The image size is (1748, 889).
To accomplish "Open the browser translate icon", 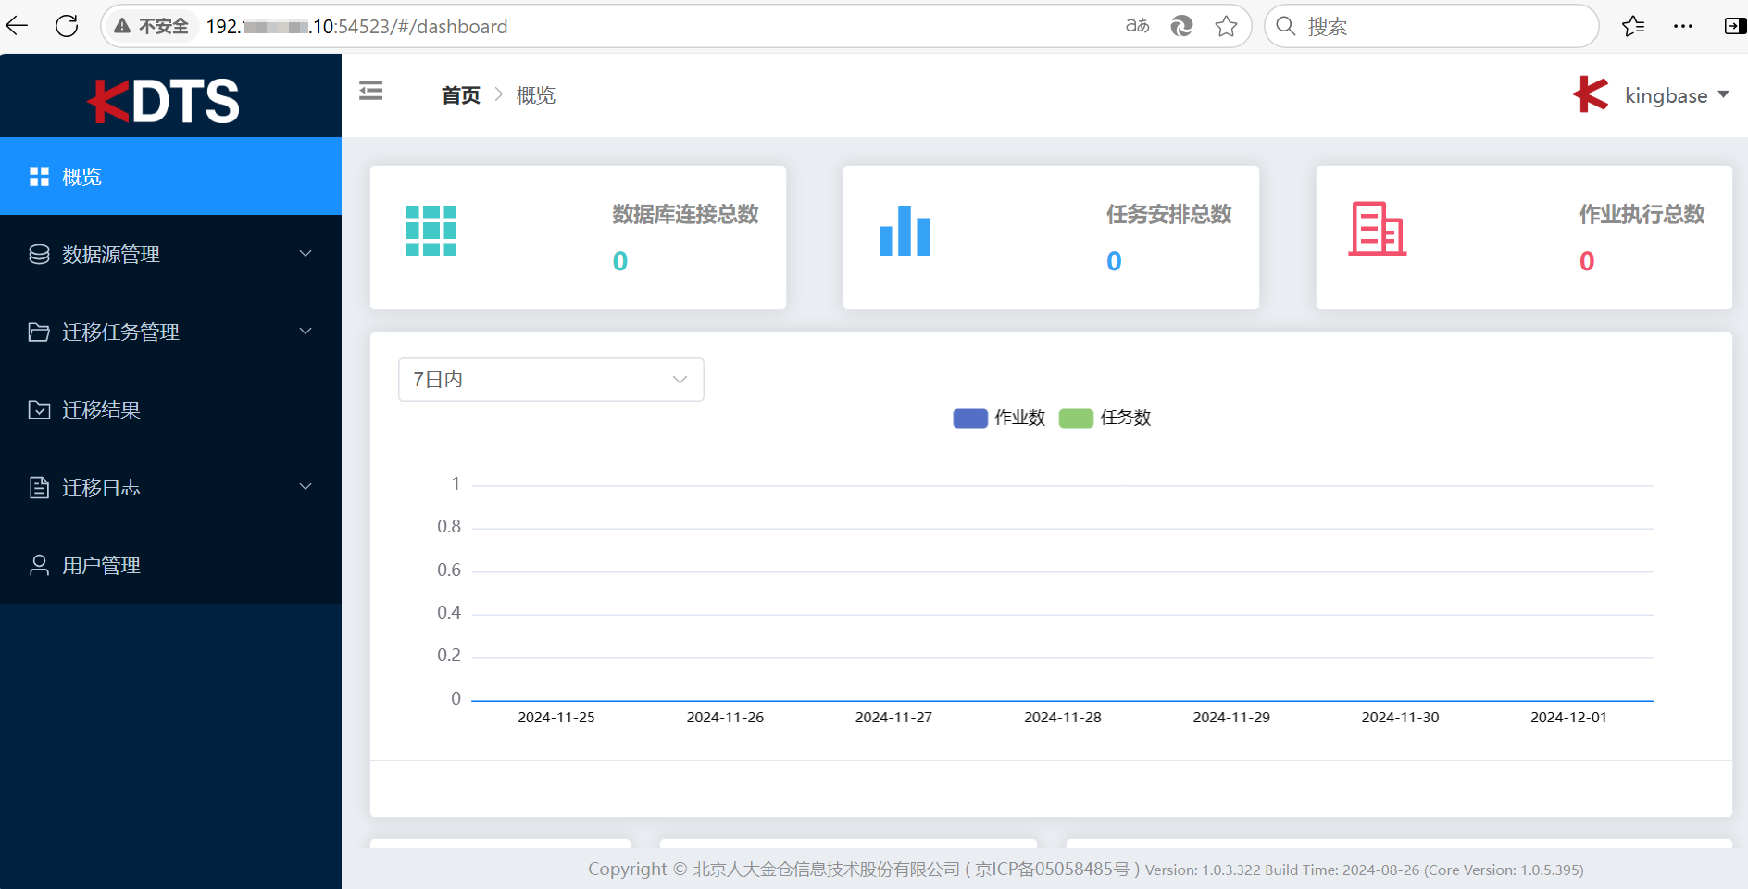I will (x=1137, y=26).
